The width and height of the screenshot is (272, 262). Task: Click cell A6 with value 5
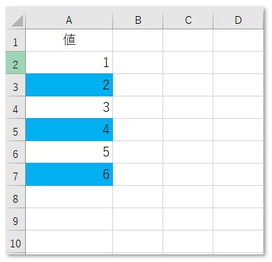pyautogui.click(x=69, y=152)
